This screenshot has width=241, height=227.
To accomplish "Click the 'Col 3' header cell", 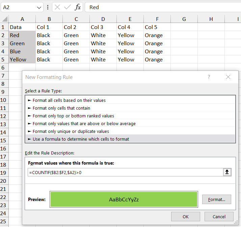I will [103, 27].
